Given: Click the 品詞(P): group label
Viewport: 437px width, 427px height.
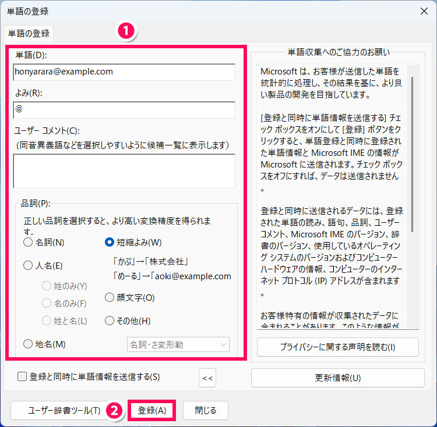Looking at the screenshot, I should (x=36, y=204).
